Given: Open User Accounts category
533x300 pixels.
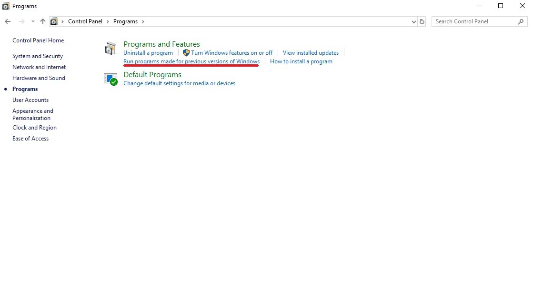Looking at the screenshot, I should tap(30, 100).
